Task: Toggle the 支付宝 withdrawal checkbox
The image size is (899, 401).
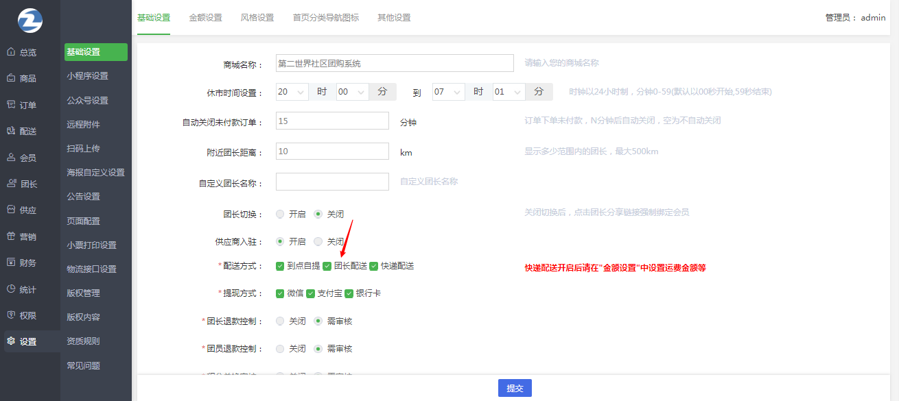Action: [x=310, y=293]
